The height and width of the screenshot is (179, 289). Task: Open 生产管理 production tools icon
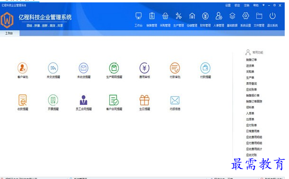coord(179,16)
